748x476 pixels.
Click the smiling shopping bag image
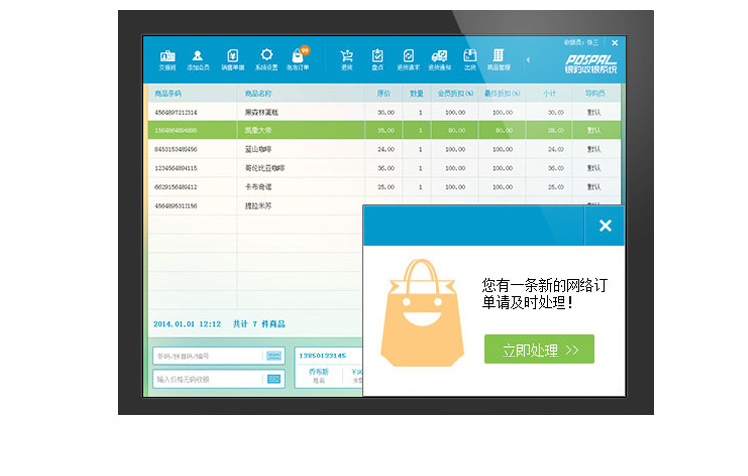[422, 313]
